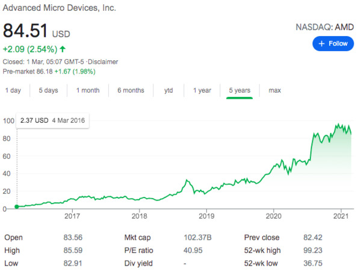Image resolution: width=361 pixels, height=274 pixels.
Task: Click the 2020 axis label
Action: click(274, 216)
